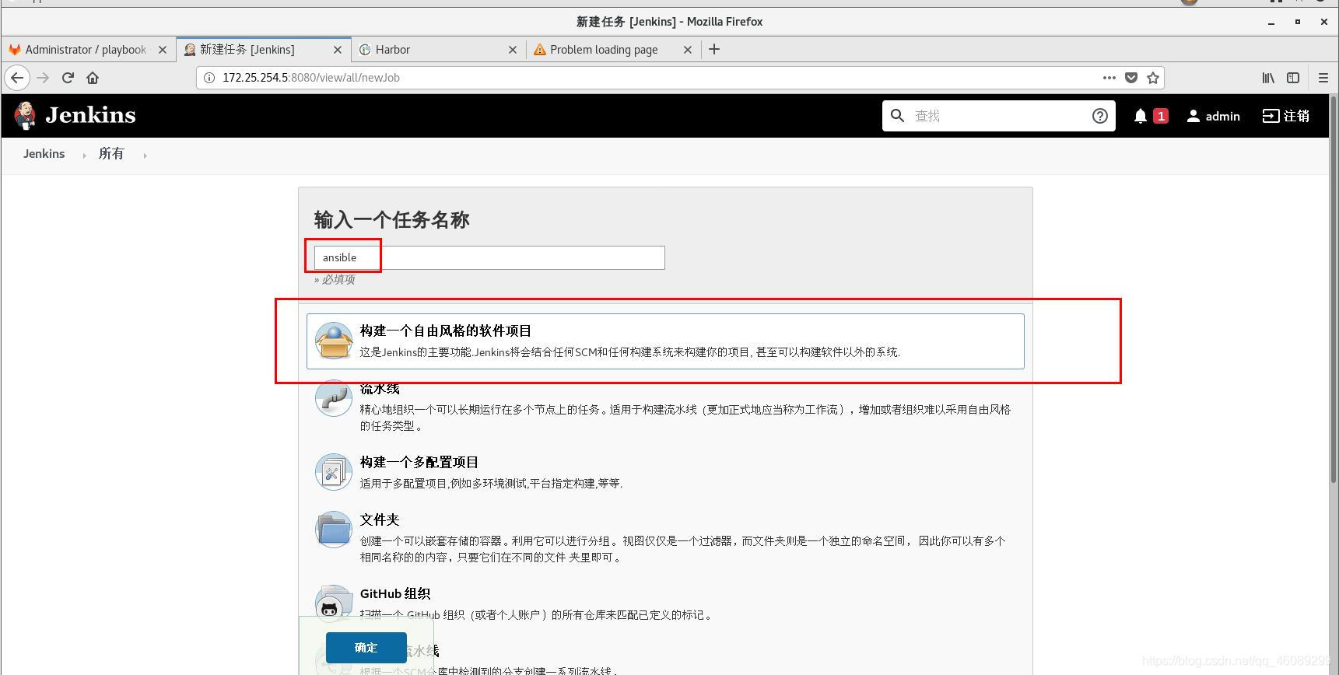
Task: Open the Firefox hamburger menu
Action: (1323, 78)
